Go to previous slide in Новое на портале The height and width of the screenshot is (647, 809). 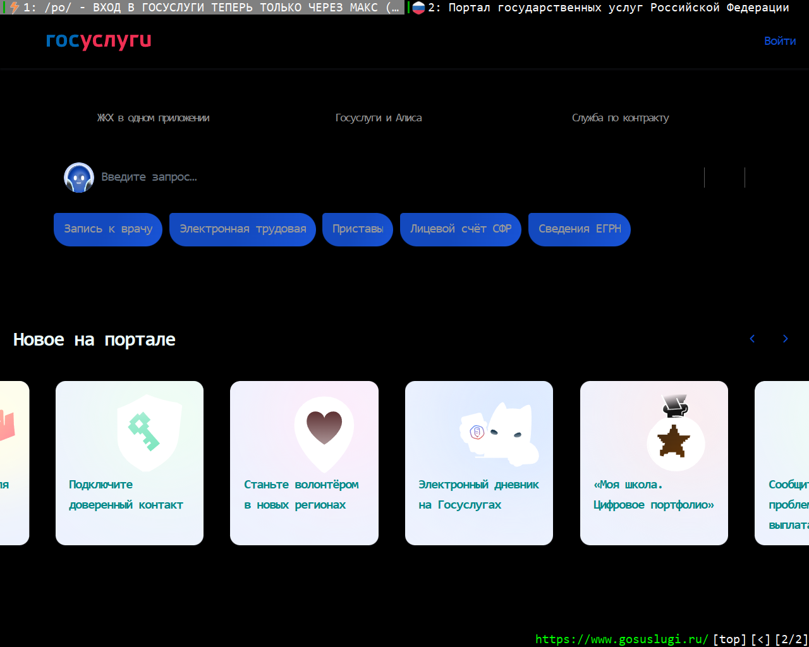(752, 339)
